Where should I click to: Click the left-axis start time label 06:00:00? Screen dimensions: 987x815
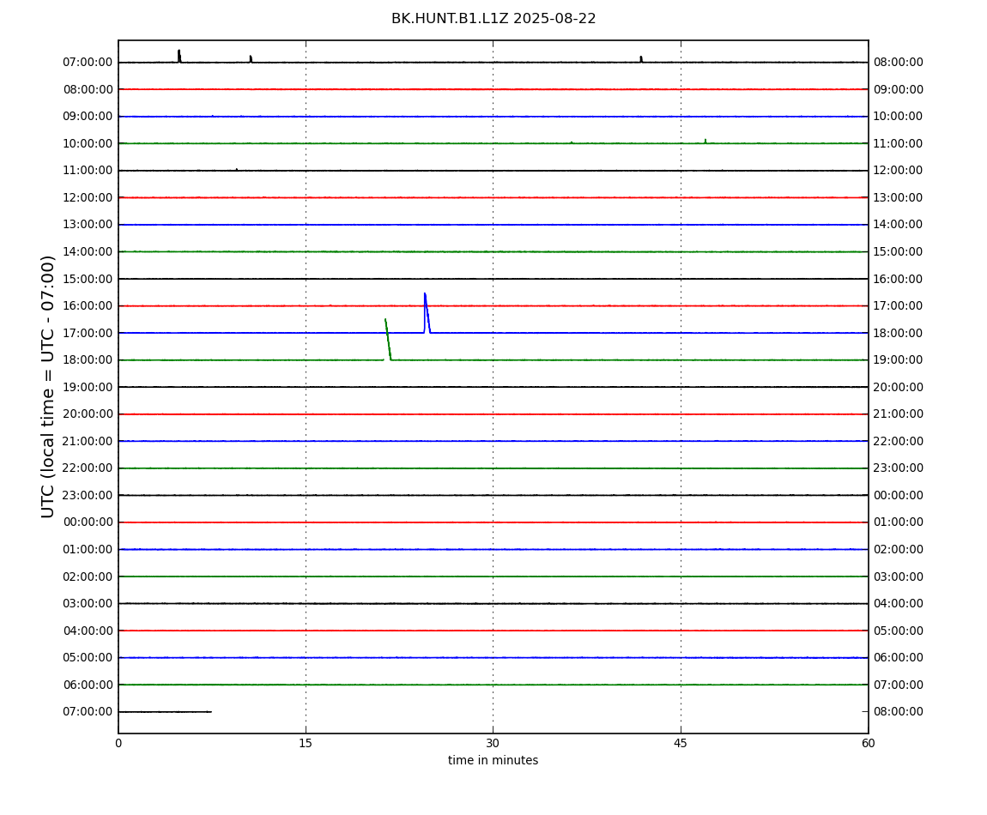[88, 685]
